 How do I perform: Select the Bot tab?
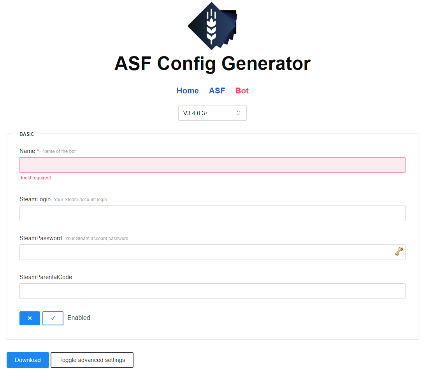(242, 91)
